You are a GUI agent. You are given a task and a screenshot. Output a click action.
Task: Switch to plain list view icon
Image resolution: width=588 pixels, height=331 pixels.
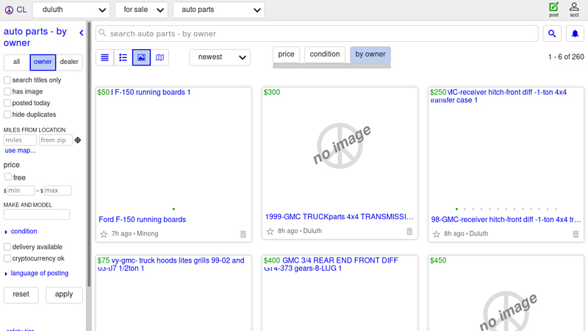point(104,57)
